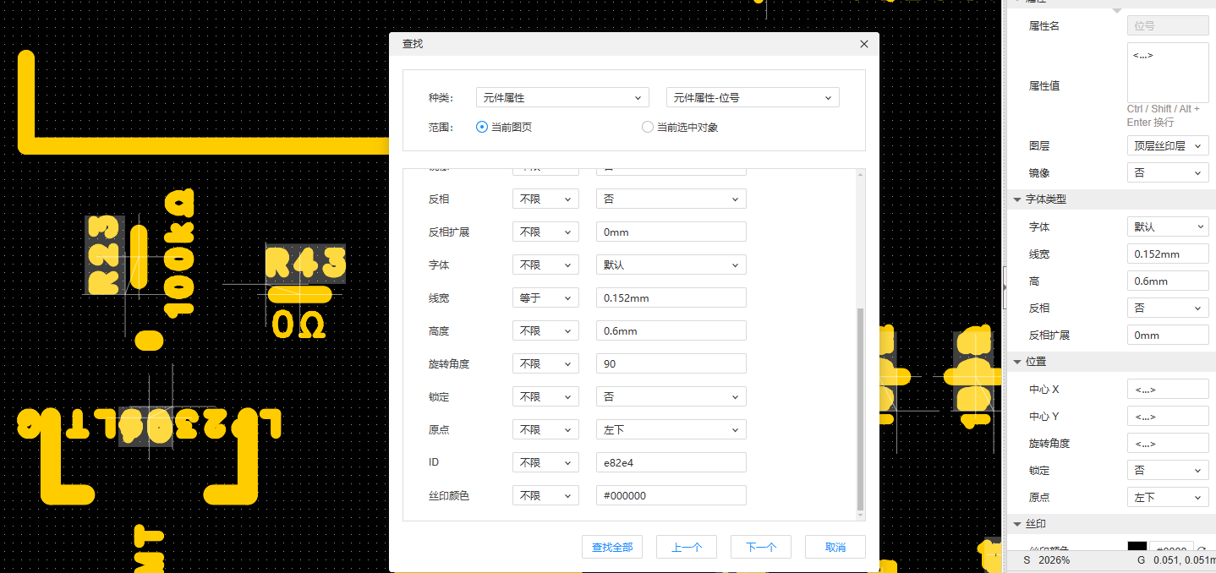Open the 元件属性-位号 dropdown
Viewport: 1216px width, 573px height.
point(753,98)
